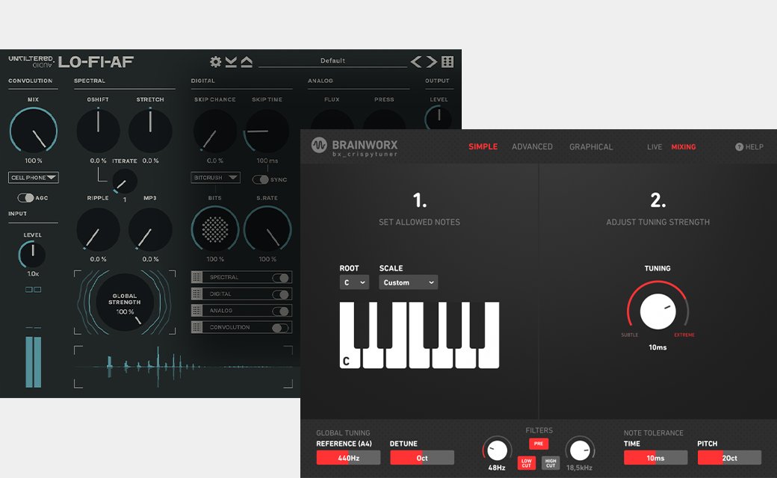This screenshot has width=777, height=478.
Task: Click the S.Rate knob
Action: pyautogui.click(x=267, y=230)
